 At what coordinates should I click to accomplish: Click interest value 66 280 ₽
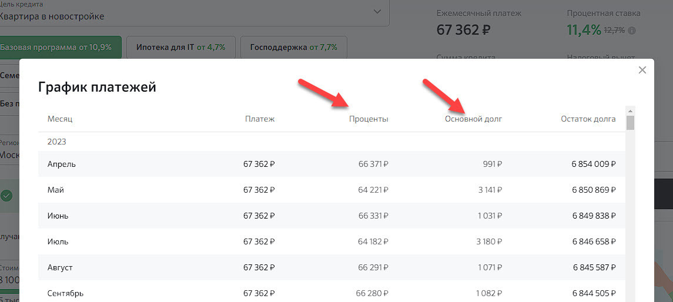point(372,293)
